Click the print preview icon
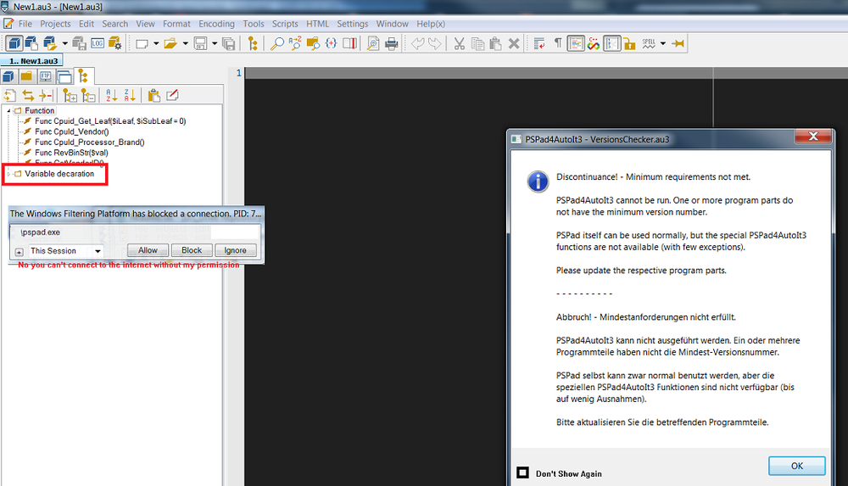Image resolution: width=848 pixels, height=486 pixels. 373,44
